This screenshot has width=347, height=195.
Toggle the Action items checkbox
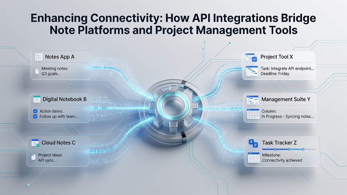tap(35, 111)
